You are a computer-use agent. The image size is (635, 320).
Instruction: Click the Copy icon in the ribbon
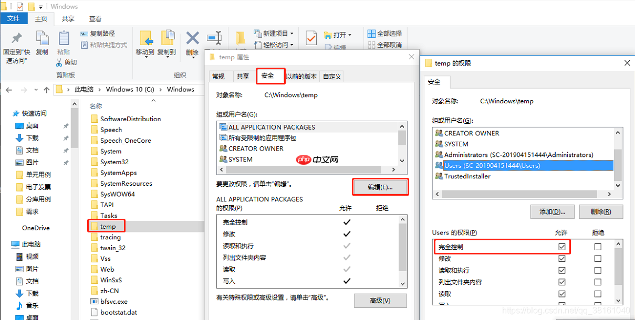(42, 38)
